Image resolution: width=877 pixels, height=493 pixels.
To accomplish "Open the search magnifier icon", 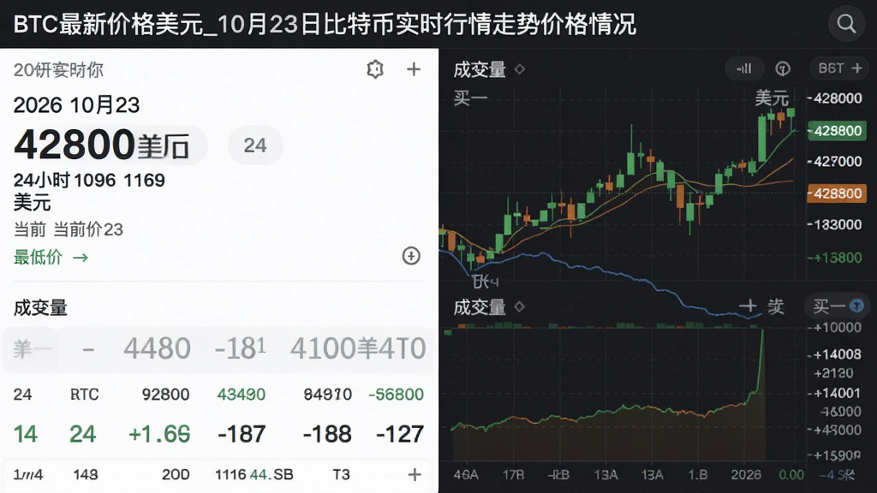I will pos(846,24).
